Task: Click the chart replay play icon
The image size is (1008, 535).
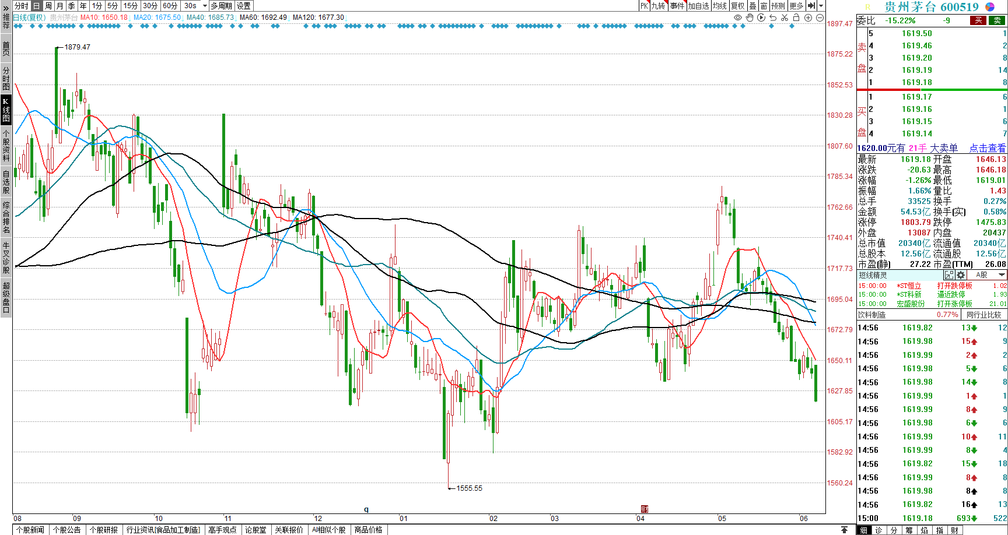Action: [761, 17]
